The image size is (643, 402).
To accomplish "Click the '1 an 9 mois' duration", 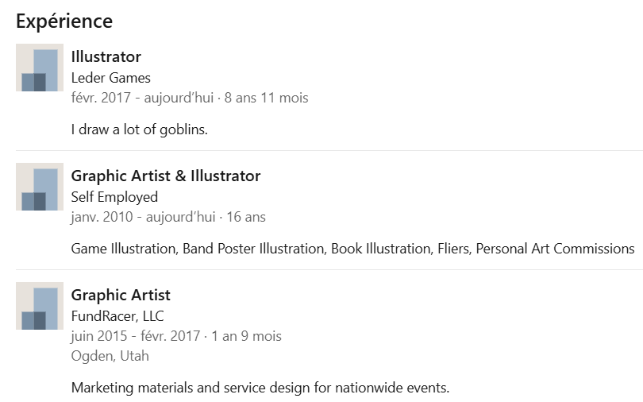I will pyautogui.click(x=246, y=336).
